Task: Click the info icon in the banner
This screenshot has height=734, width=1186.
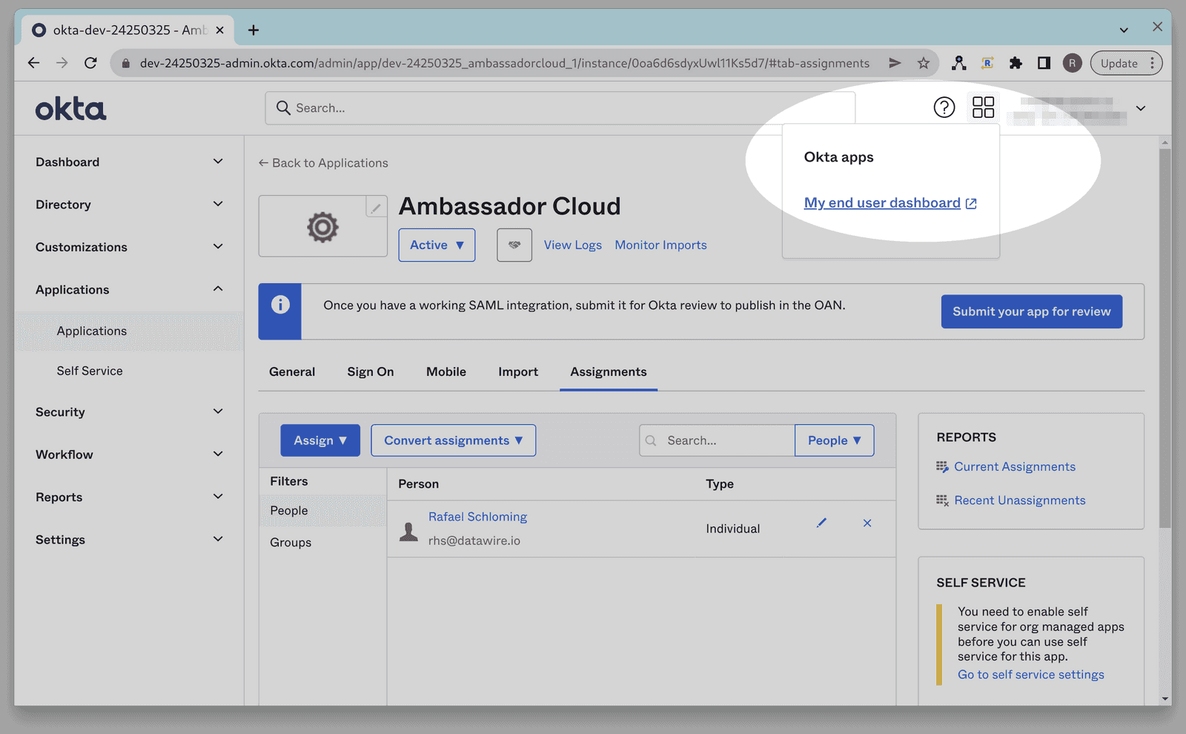Action: (280, 304)
